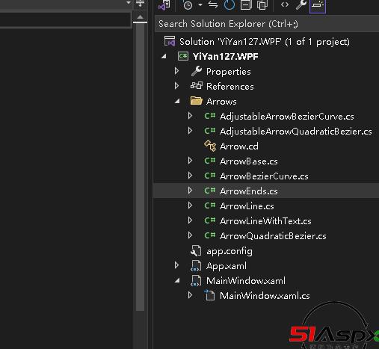Open MainWindow.xaml.cs code-behind file
This screenshot has height=349, width=379.
265,296
